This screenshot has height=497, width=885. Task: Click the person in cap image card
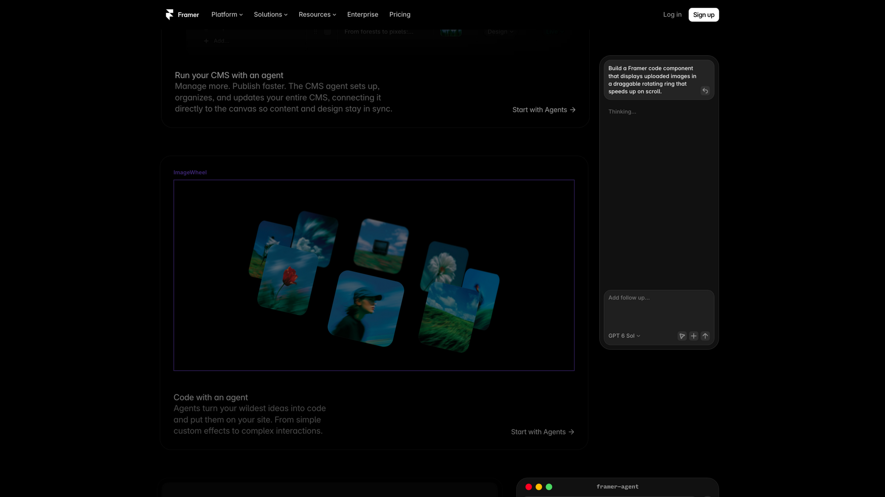366,308
